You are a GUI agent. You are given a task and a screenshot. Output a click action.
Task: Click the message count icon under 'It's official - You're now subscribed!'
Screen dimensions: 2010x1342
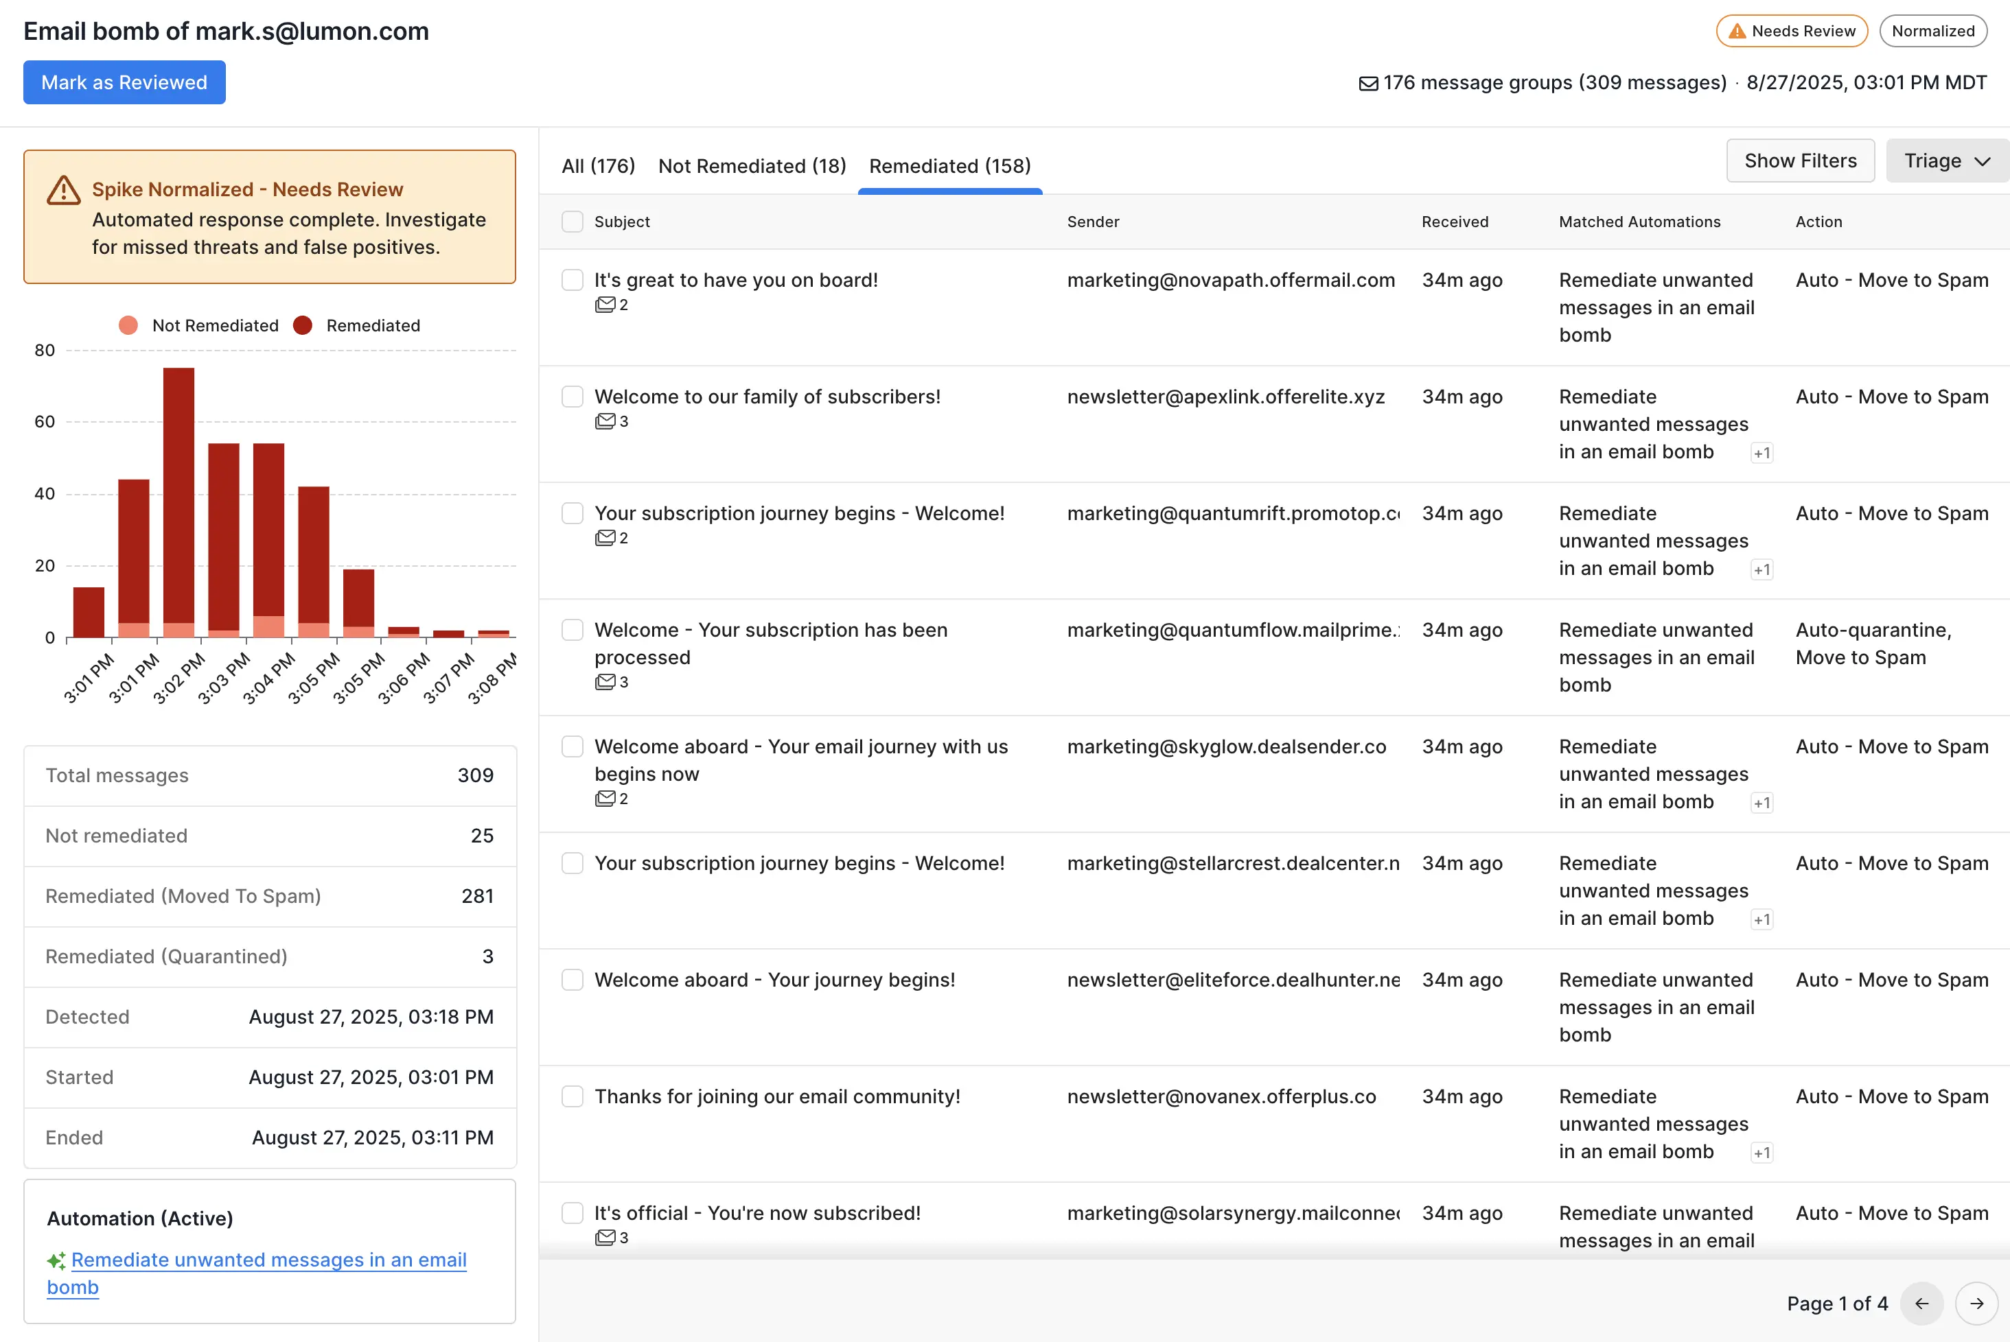pos(605,1238)
